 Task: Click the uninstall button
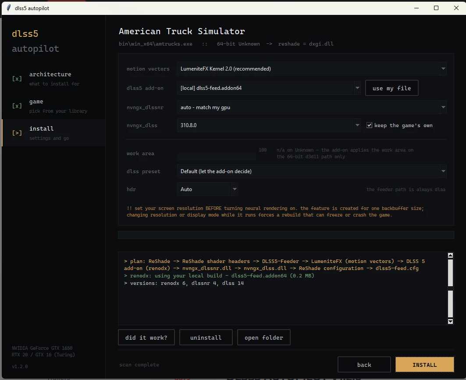coord(206,337)
